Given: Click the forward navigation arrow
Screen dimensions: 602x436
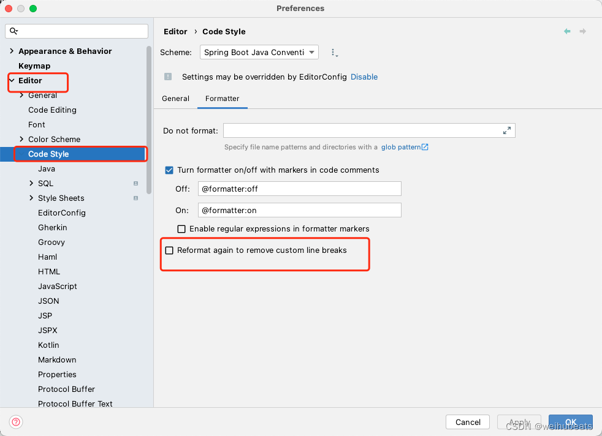Looking at the screenshot, I should click(x=582, y=31).
